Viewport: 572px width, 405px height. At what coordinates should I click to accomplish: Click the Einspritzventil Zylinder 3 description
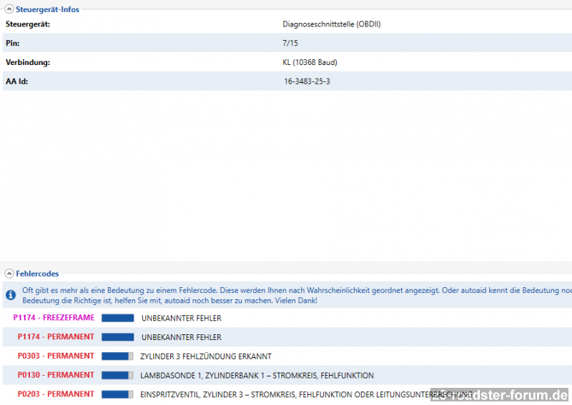pyautogui.click(x=286, y=394)
